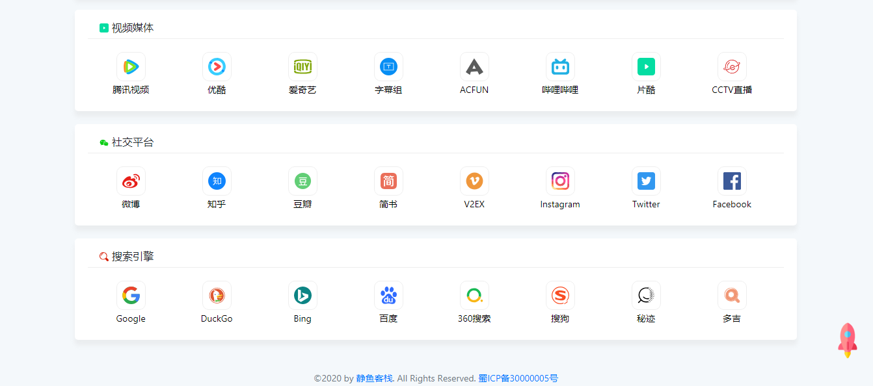Open the 优酷 video site icon

tap(217, 66)
